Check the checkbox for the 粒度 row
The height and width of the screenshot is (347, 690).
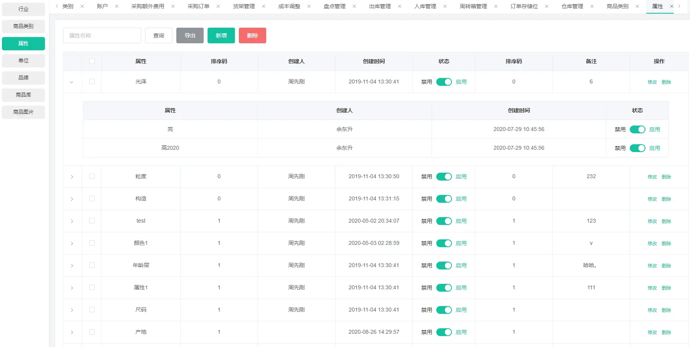coord(92,176)
